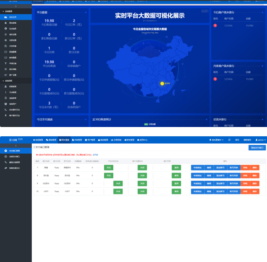Click the envelope icon for 短信配置
The image size is (267, 262).
coord(6,52)
